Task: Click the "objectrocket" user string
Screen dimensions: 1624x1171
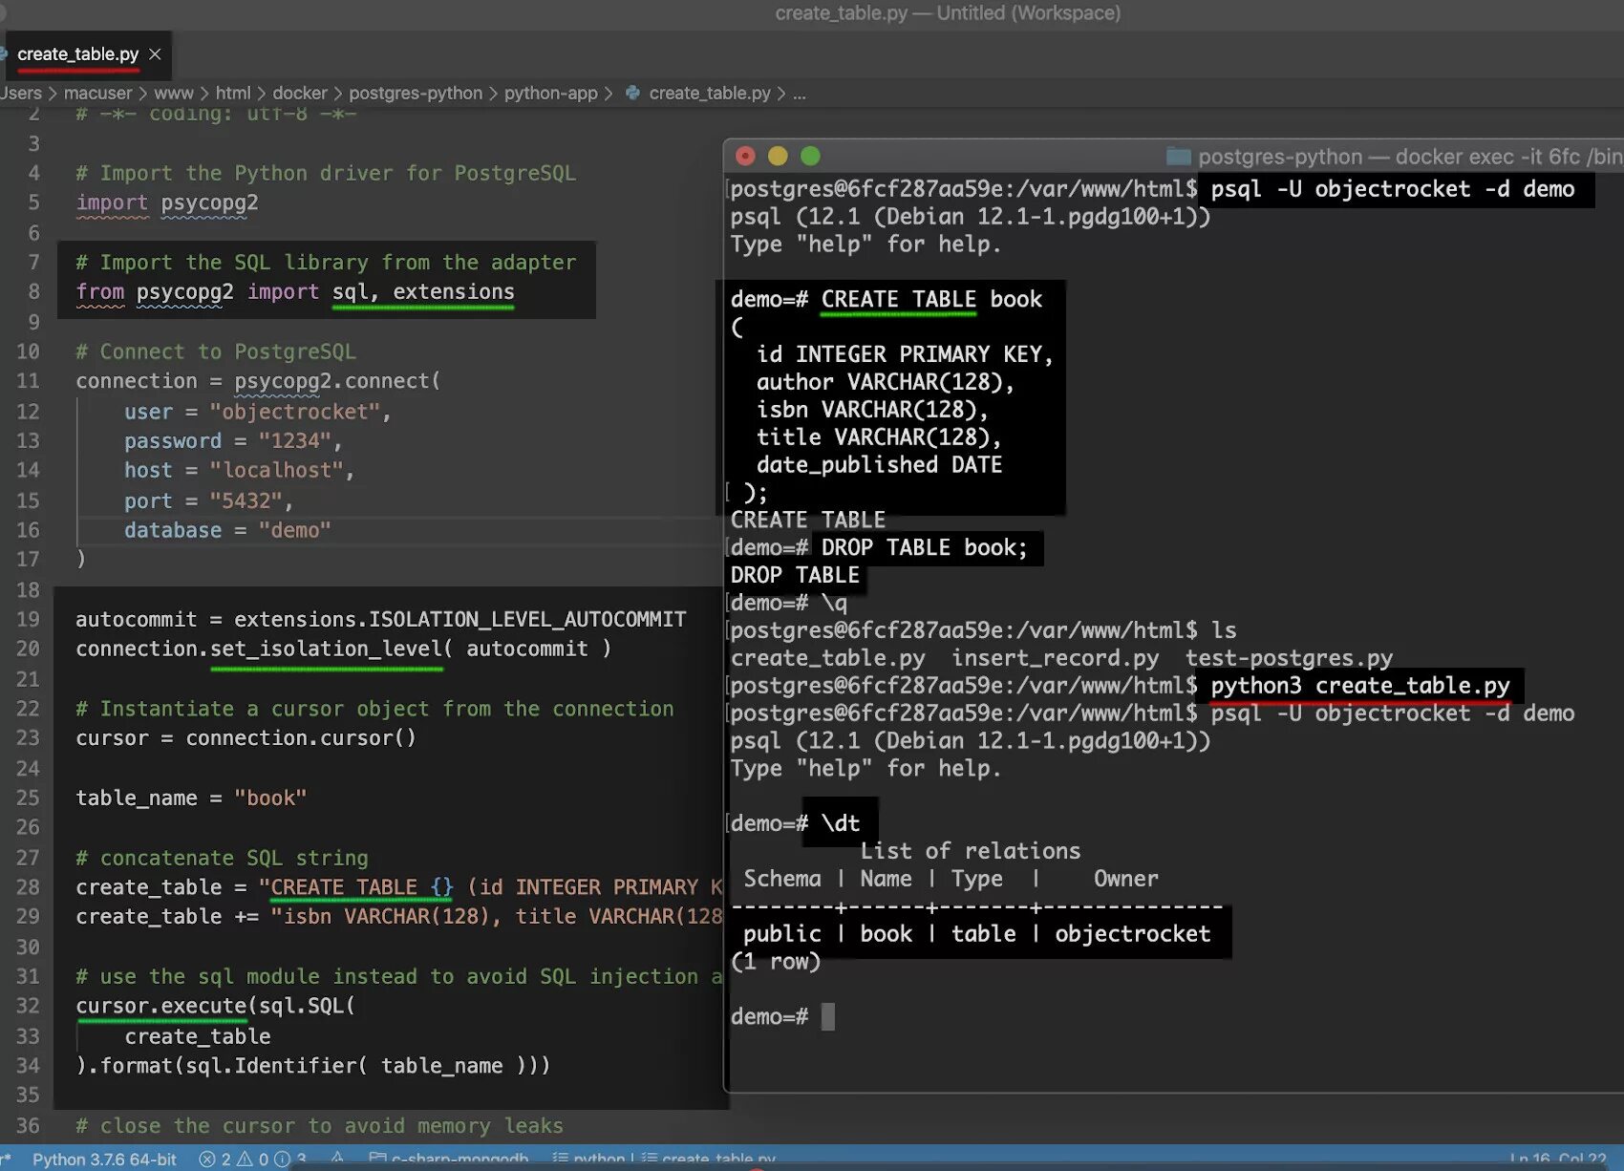Action: coord(294,412)
